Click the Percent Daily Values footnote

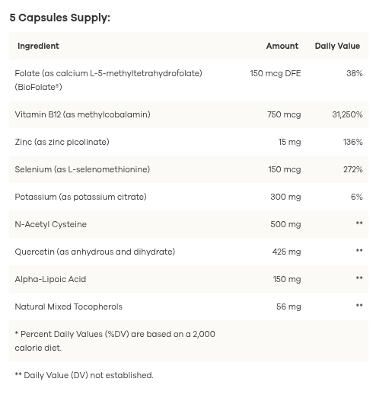[x=115, y=341]
